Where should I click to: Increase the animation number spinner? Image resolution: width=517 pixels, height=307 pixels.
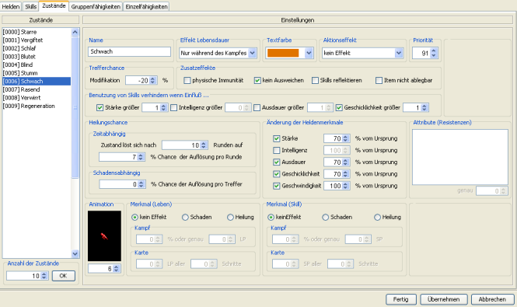coord(116,267)
